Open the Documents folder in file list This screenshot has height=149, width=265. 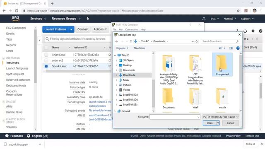169,98
